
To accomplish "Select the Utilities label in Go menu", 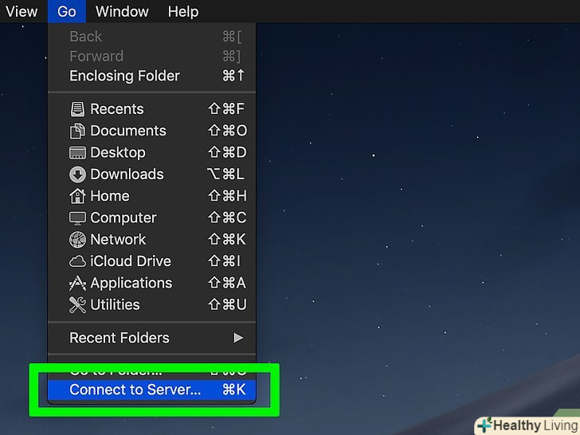I will click(115, 305).
